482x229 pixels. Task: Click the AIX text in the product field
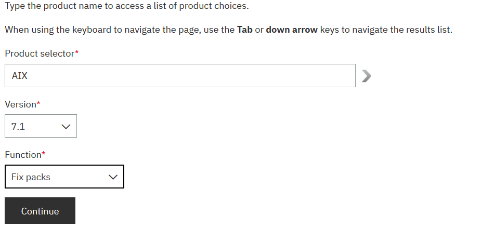20,76
